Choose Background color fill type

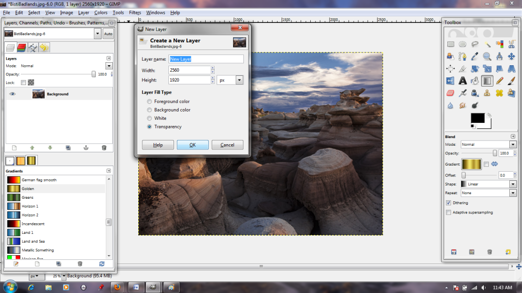[x=149, y=110]
